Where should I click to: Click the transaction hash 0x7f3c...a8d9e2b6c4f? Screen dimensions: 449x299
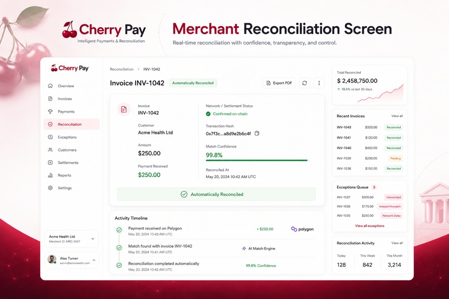[228, 134]
